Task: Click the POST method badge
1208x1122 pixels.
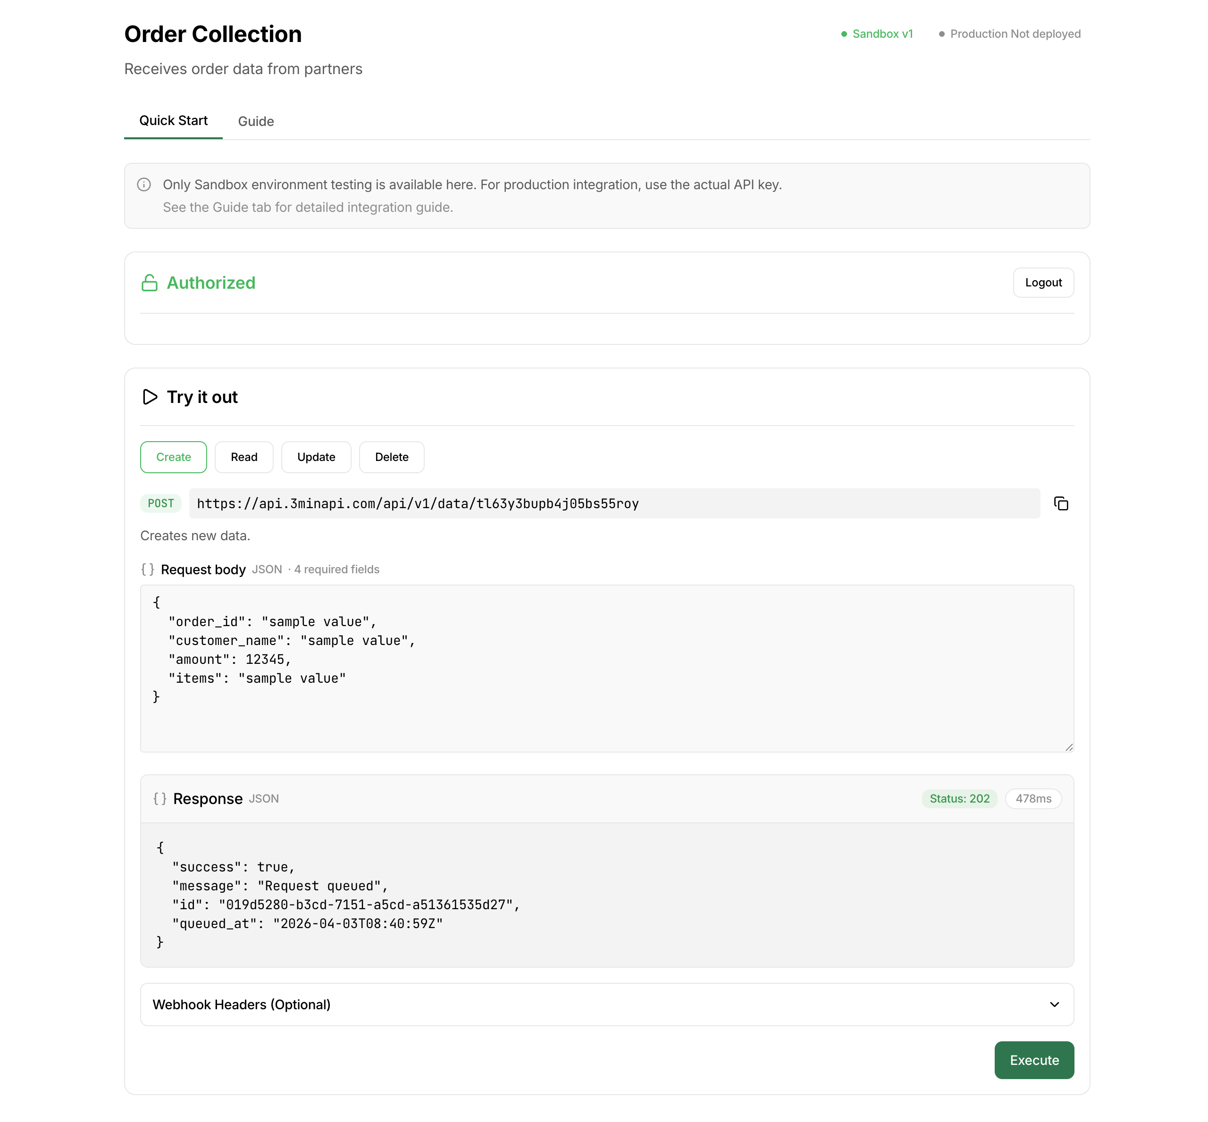Action: tap(160, 503)
